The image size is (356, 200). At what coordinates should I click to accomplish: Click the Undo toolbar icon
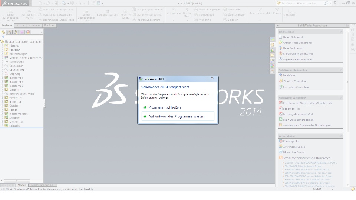point(72,3)
